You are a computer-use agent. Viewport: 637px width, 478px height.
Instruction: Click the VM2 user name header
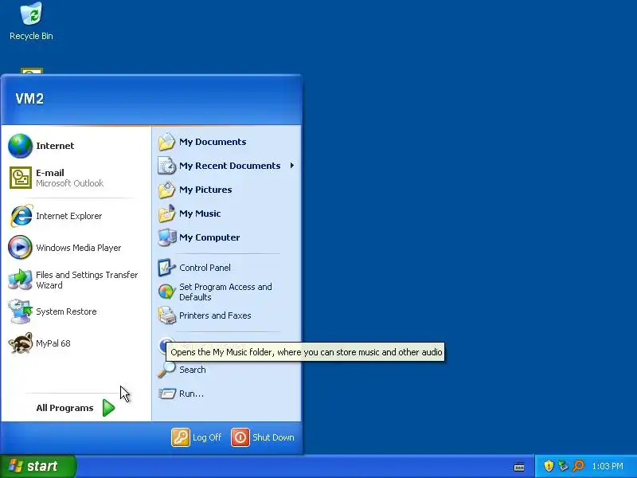click(29, 99)
